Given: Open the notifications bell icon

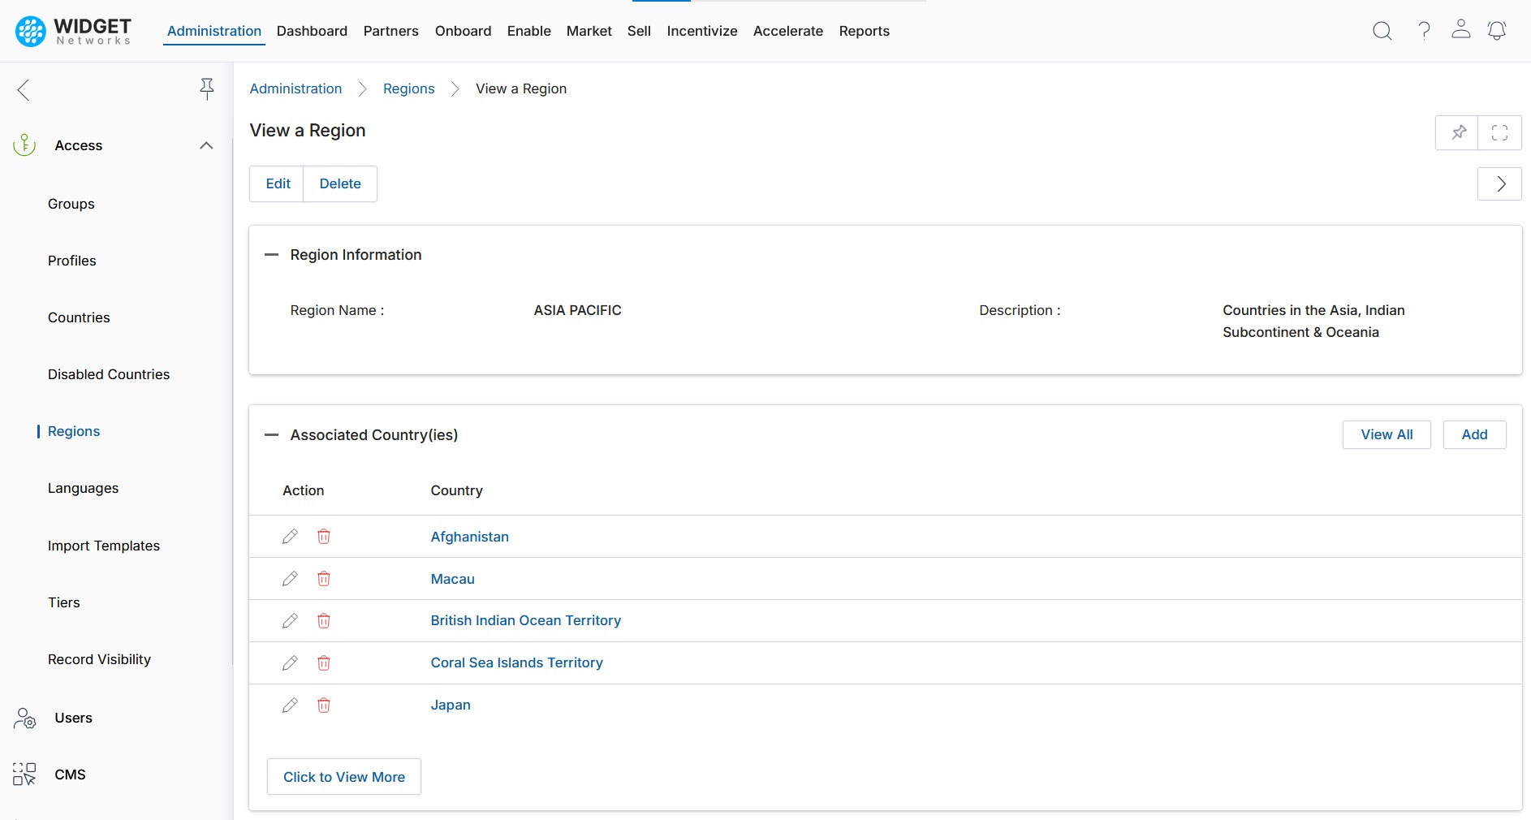Looking at the screenshot, I should 1496,31.
